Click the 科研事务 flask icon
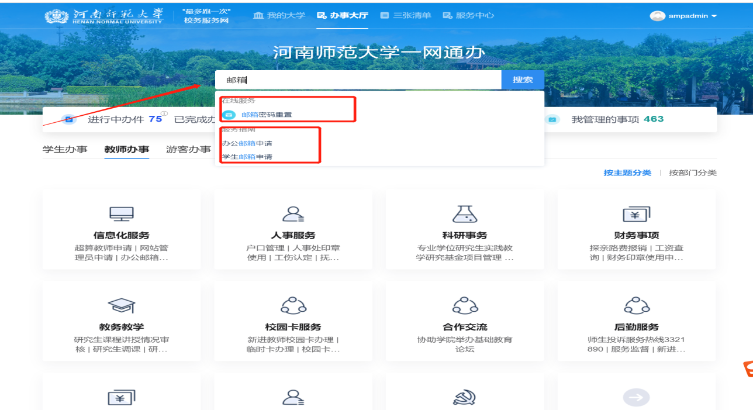Screen dimensions: 753x410 pos(465,214)
